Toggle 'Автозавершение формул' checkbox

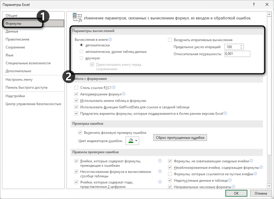point(76,94)
